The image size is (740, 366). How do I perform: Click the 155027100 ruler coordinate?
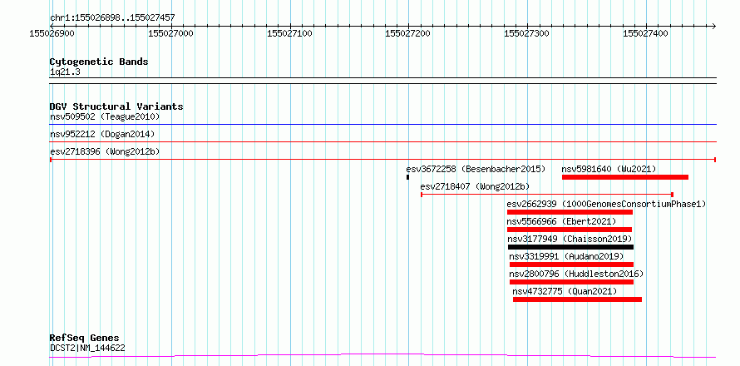coord(289,33)
